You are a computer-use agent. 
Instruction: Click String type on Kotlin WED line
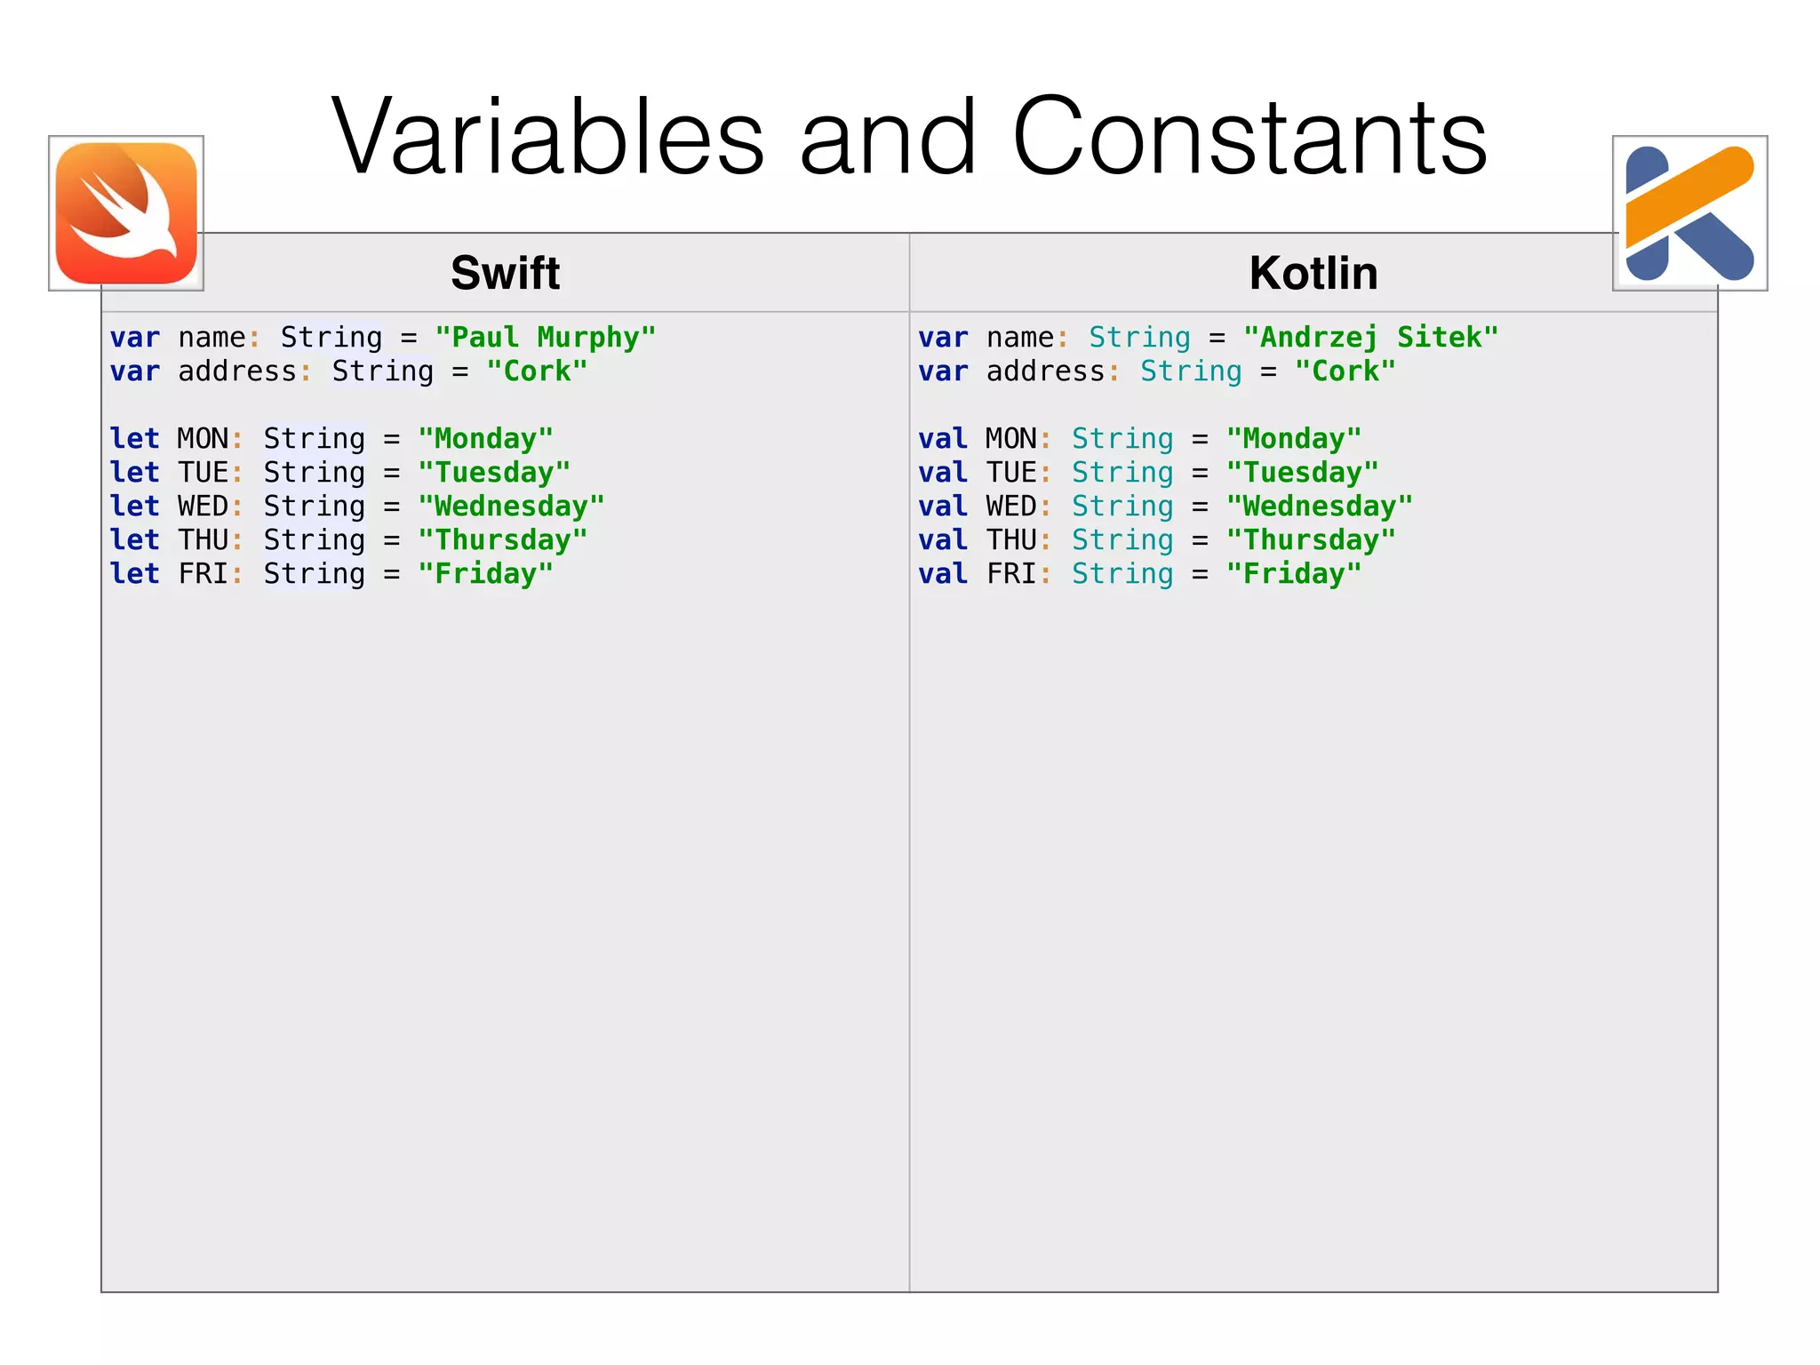click(1122, 507)
